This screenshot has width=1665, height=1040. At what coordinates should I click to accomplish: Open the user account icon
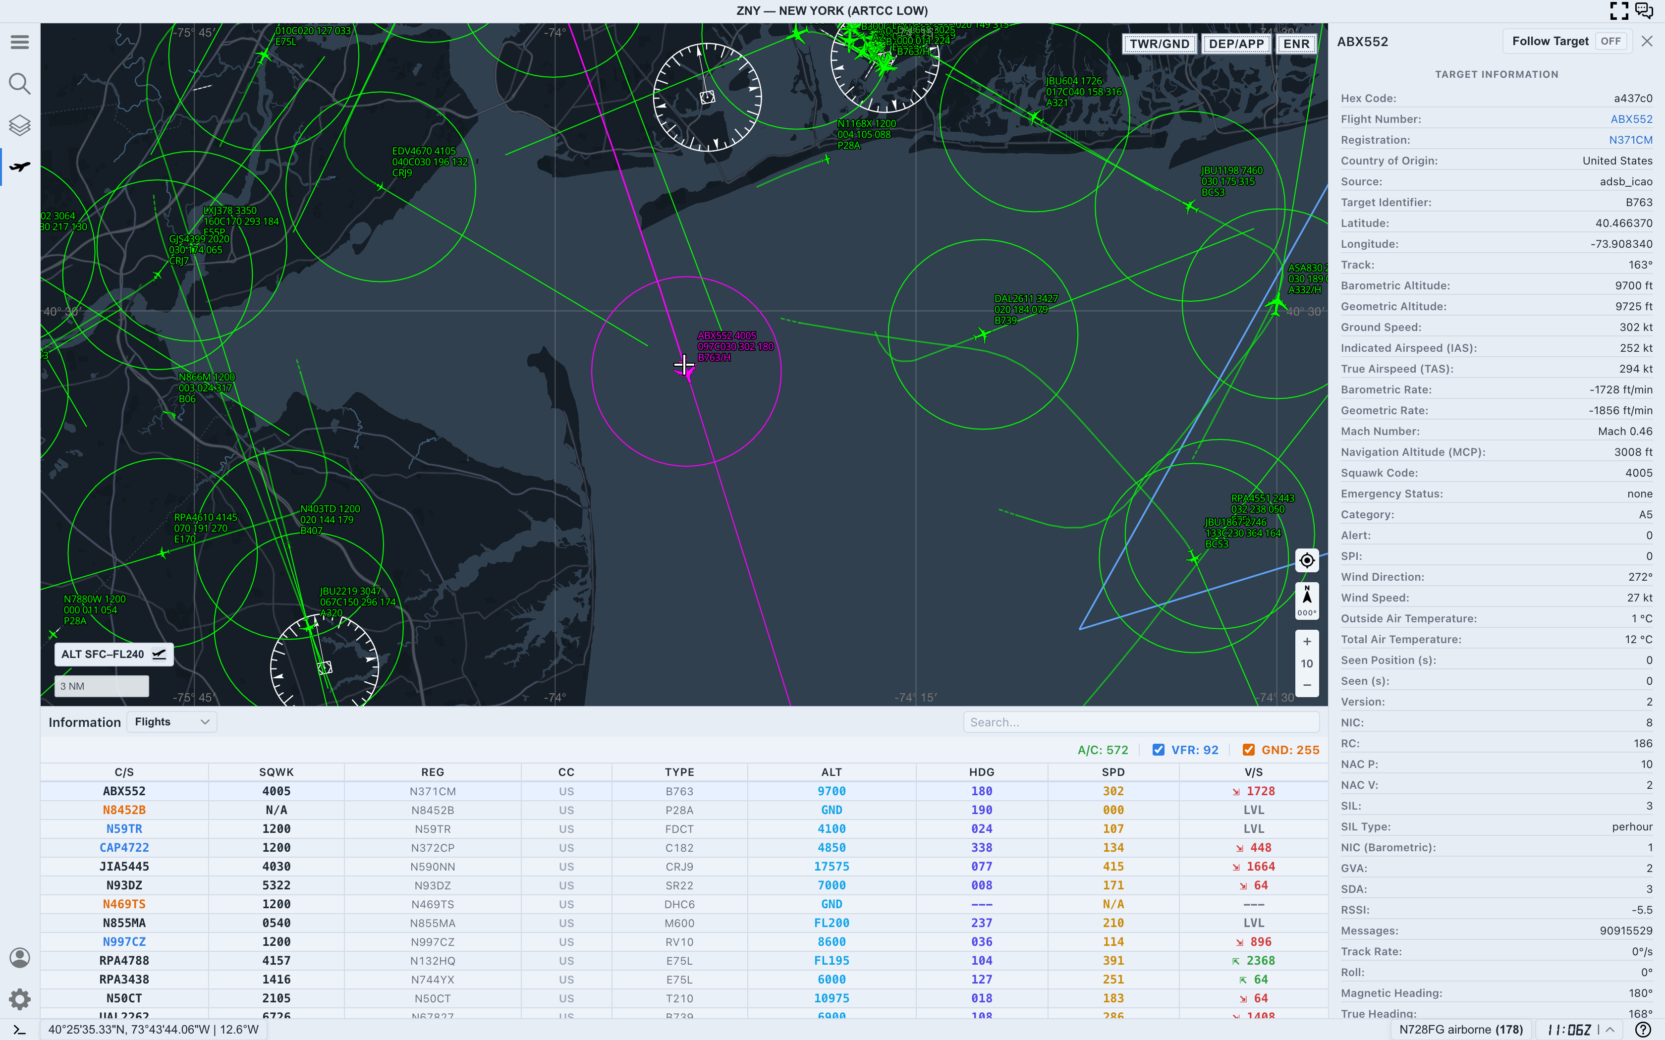(19, 957)
